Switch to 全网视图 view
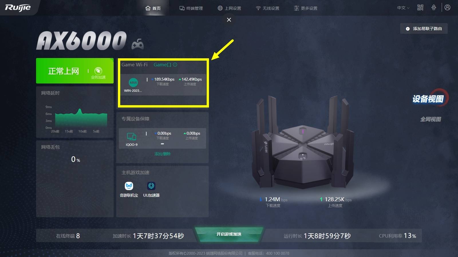 (431, 119)
